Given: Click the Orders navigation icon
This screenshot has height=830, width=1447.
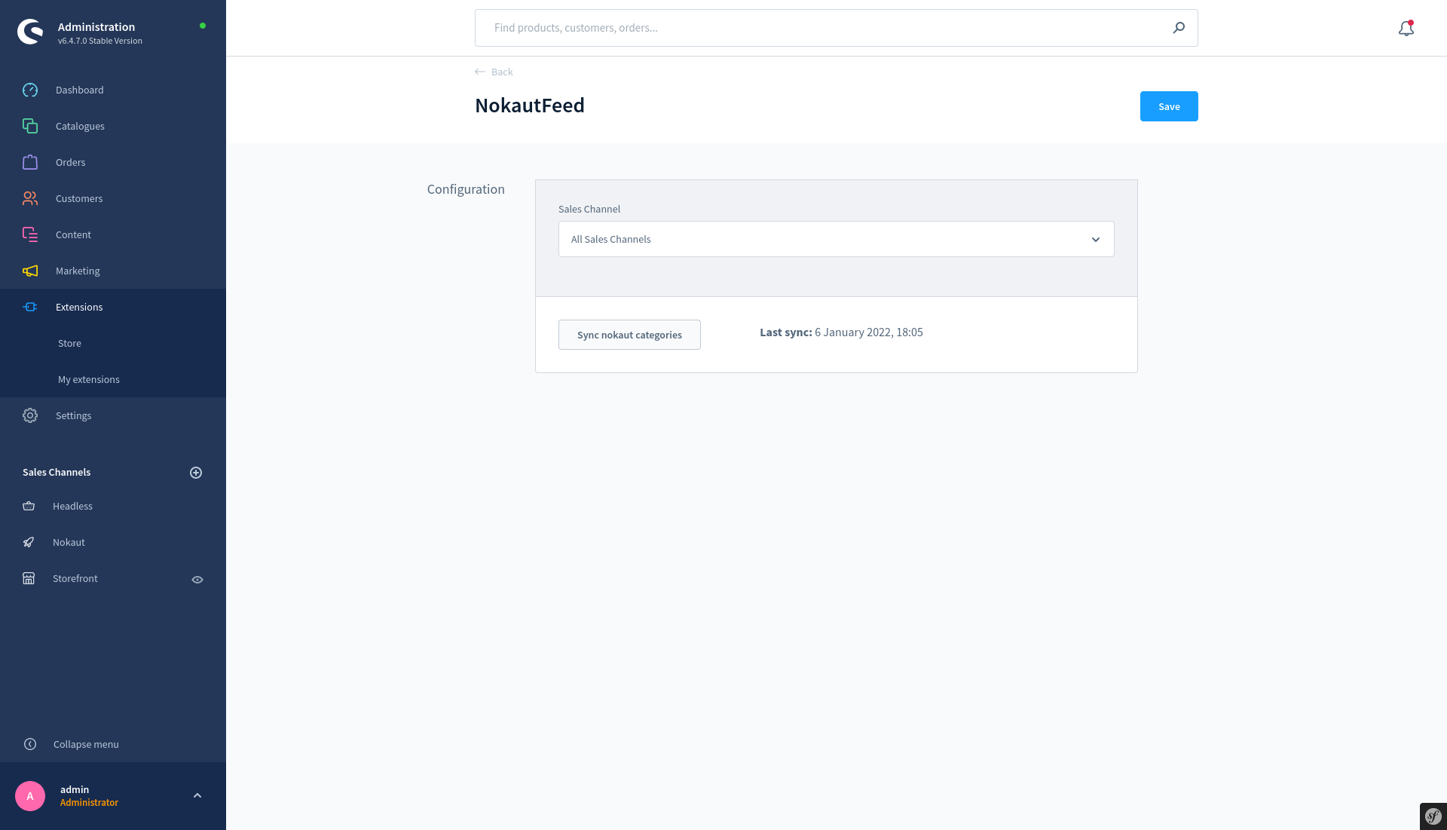Looking at the screenshot, I should [x=30, y=162].
